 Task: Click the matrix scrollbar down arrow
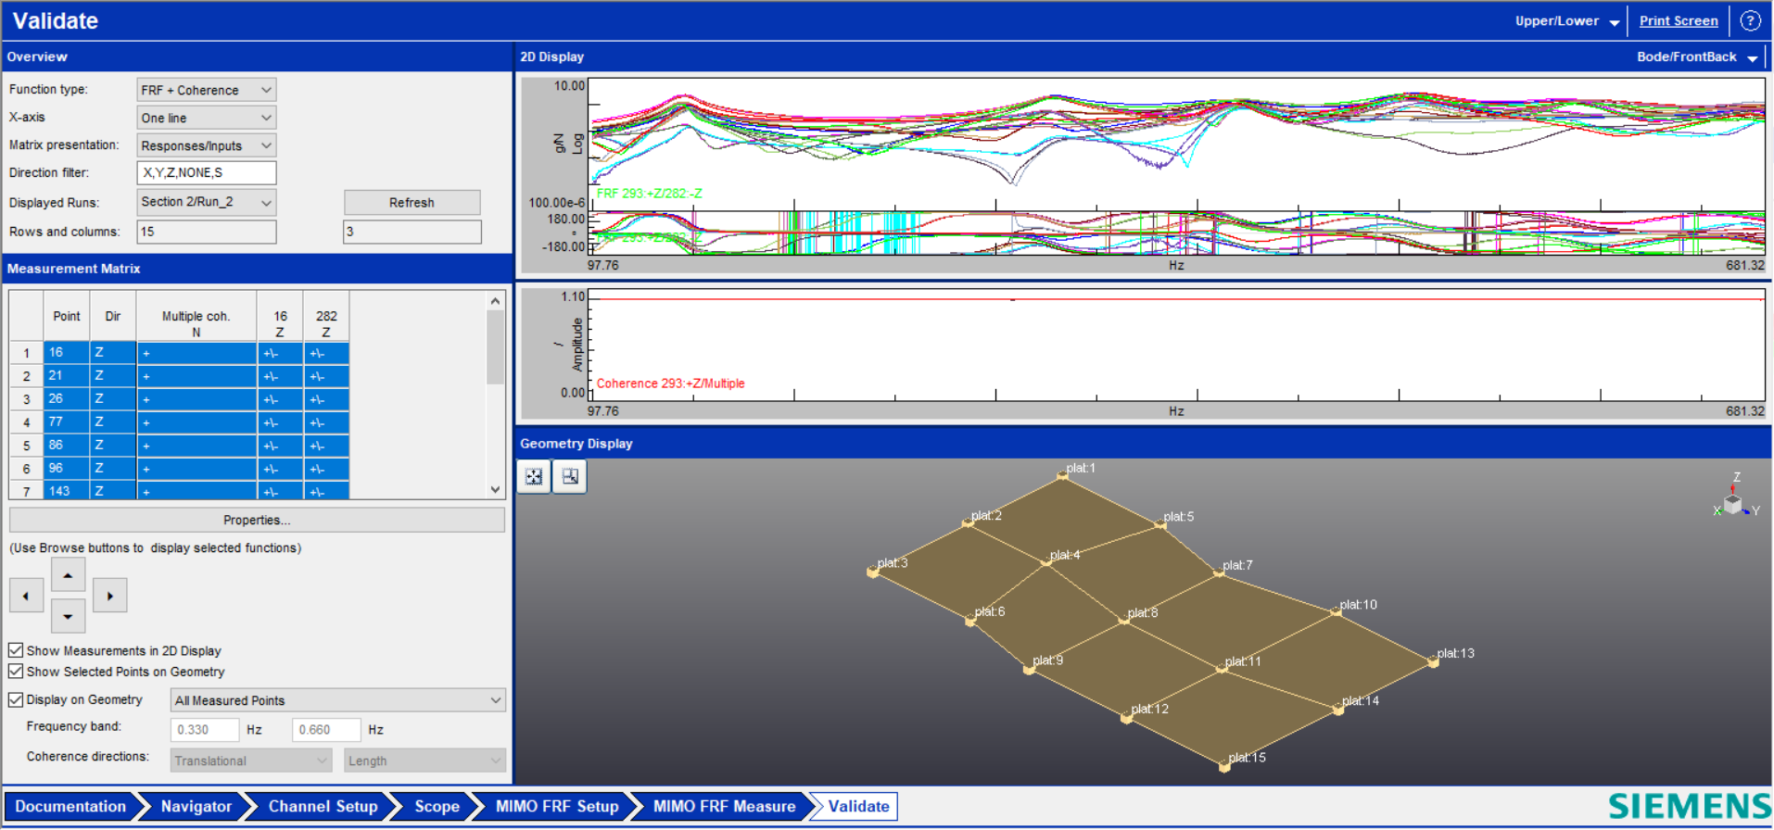[x=495, y=489]
